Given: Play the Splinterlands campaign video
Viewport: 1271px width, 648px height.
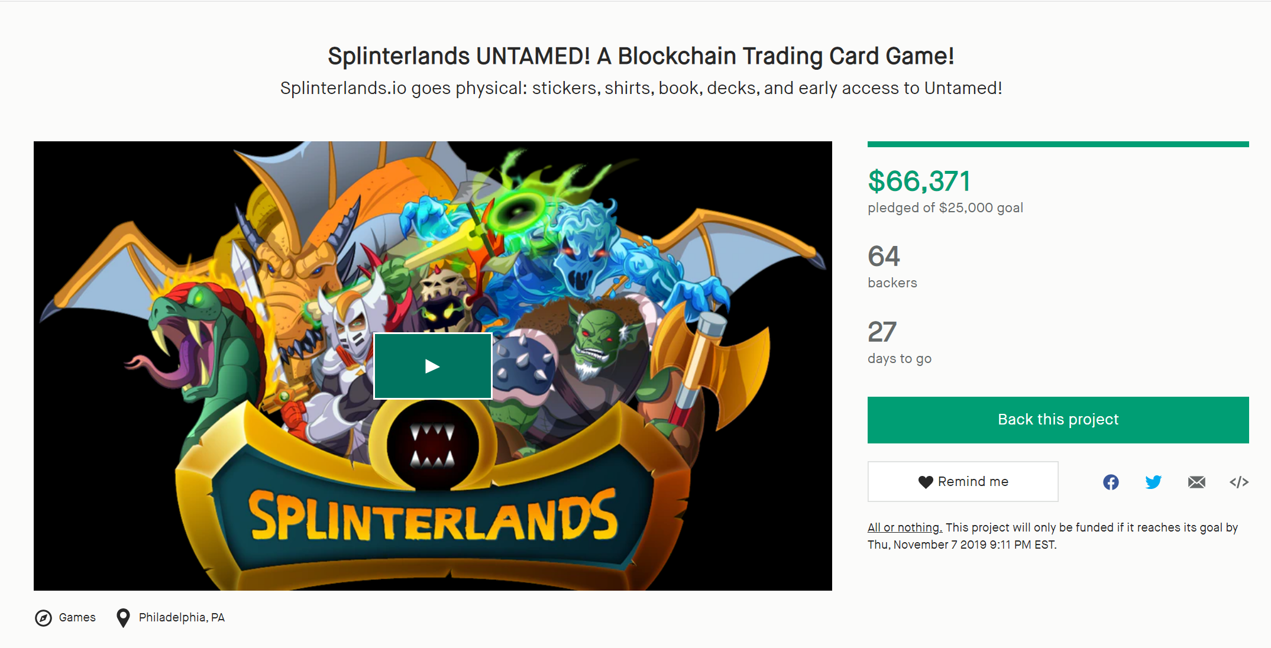Looking at the screenshot, I should click(432, 366).
